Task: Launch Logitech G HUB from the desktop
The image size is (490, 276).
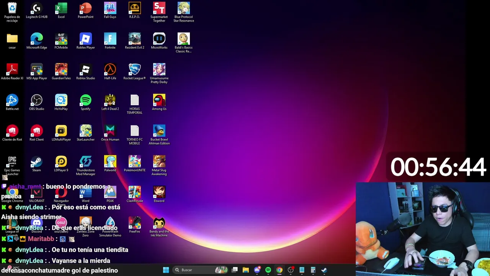Action: (x=37, y=10)
